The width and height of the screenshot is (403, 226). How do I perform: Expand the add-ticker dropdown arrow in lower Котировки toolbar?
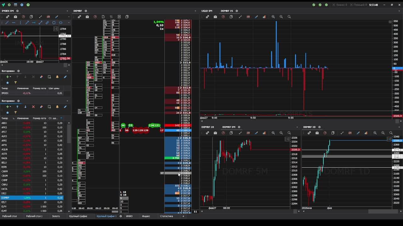10,107
